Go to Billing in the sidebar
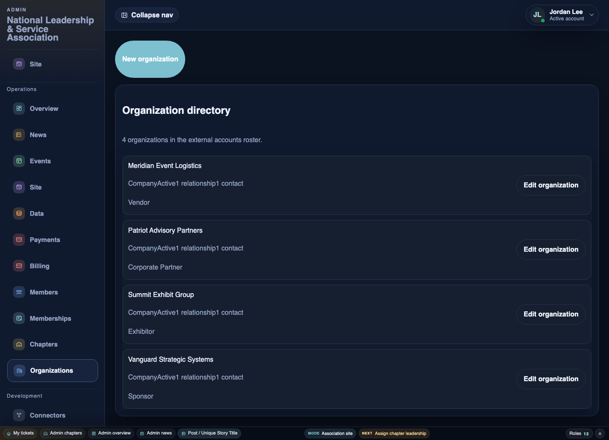 pyautogui.click(x=39, y=266)
